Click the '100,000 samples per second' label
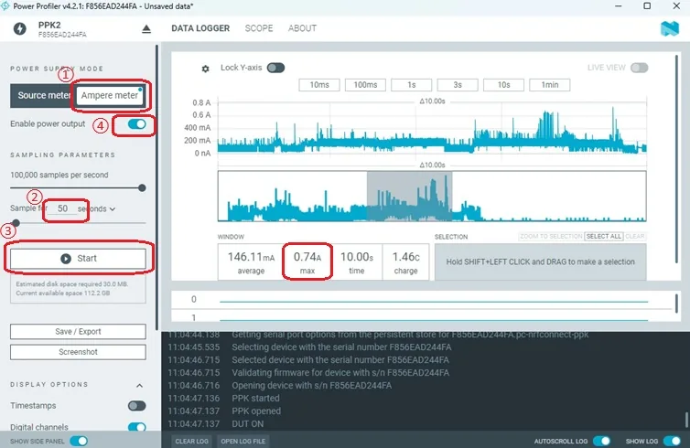The height and width of the screenshot is (448, 690). tap(59, 175)
